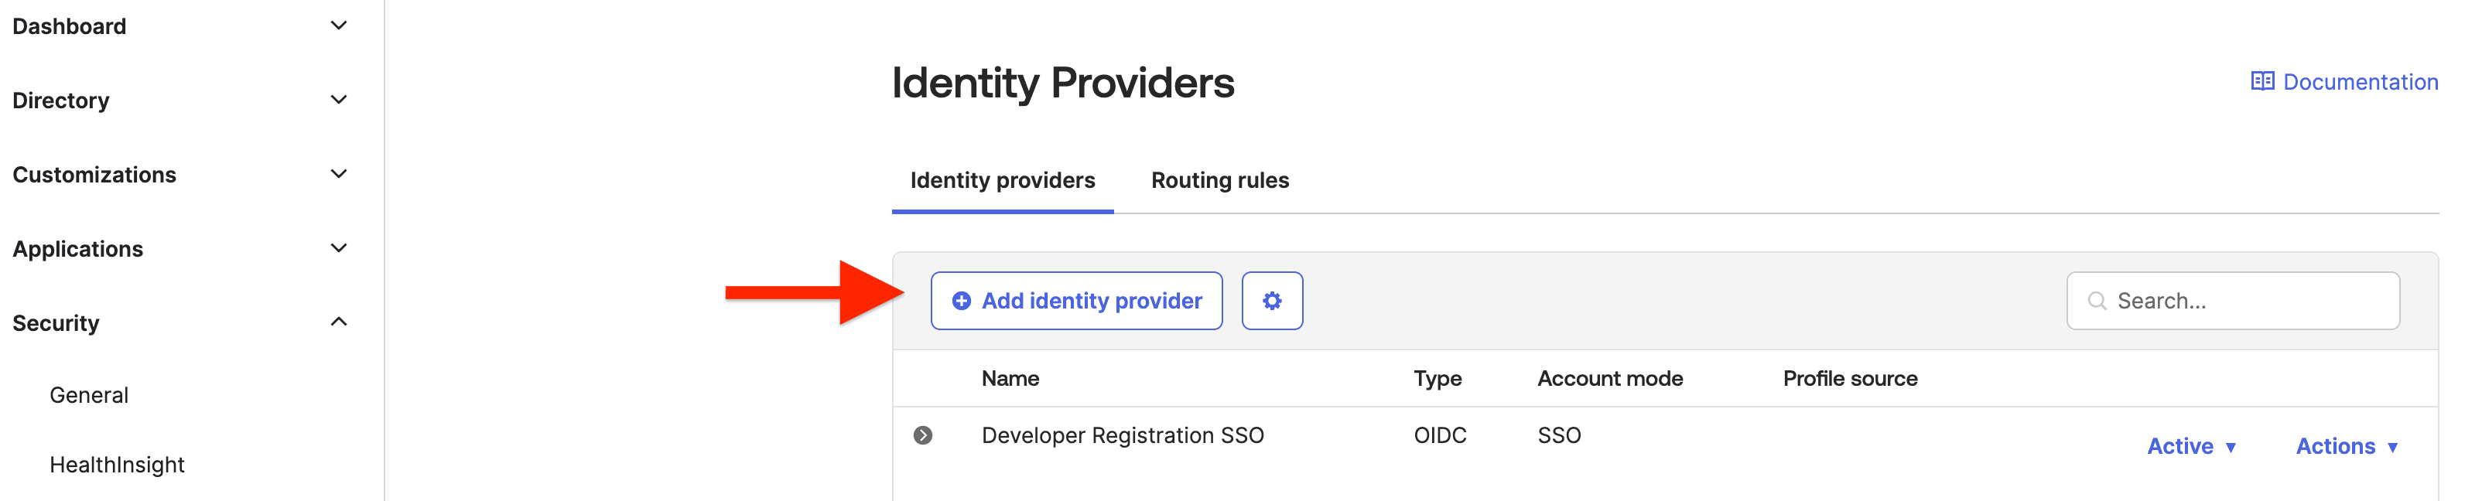The width and height of the screenshot is (2482, 501).
Task: Expand the Directory navigation item
Action: click(x=337, y=99)
